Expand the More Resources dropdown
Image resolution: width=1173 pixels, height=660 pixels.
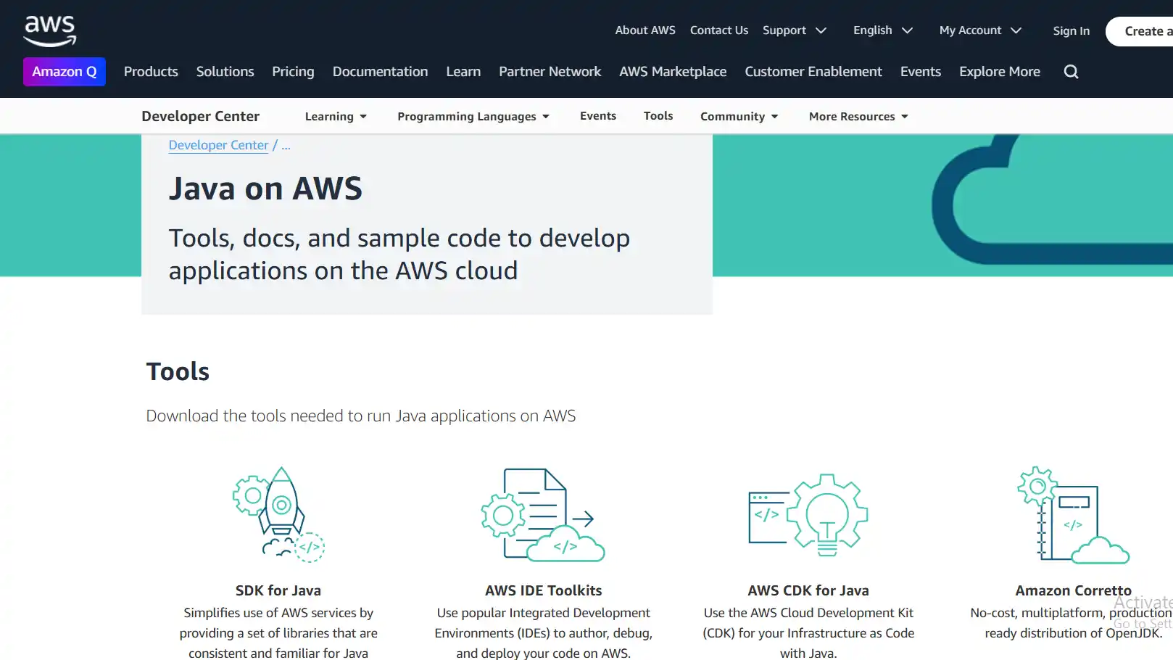click(x=858, y=116)
